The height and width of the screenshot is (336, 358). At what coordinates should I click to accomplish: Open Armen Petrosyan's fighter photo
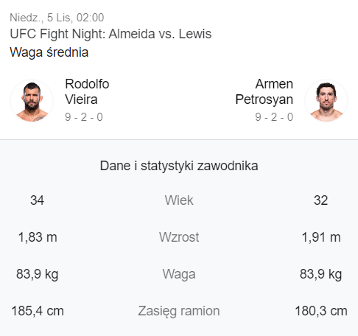click(x=326, y=101)
